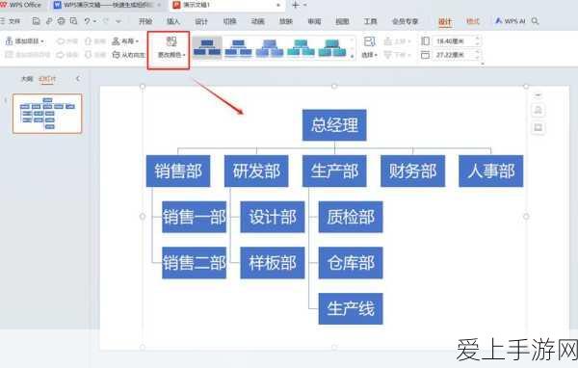Switch to the 视图 View tab
Screen dimensions: 578x368
342,21
